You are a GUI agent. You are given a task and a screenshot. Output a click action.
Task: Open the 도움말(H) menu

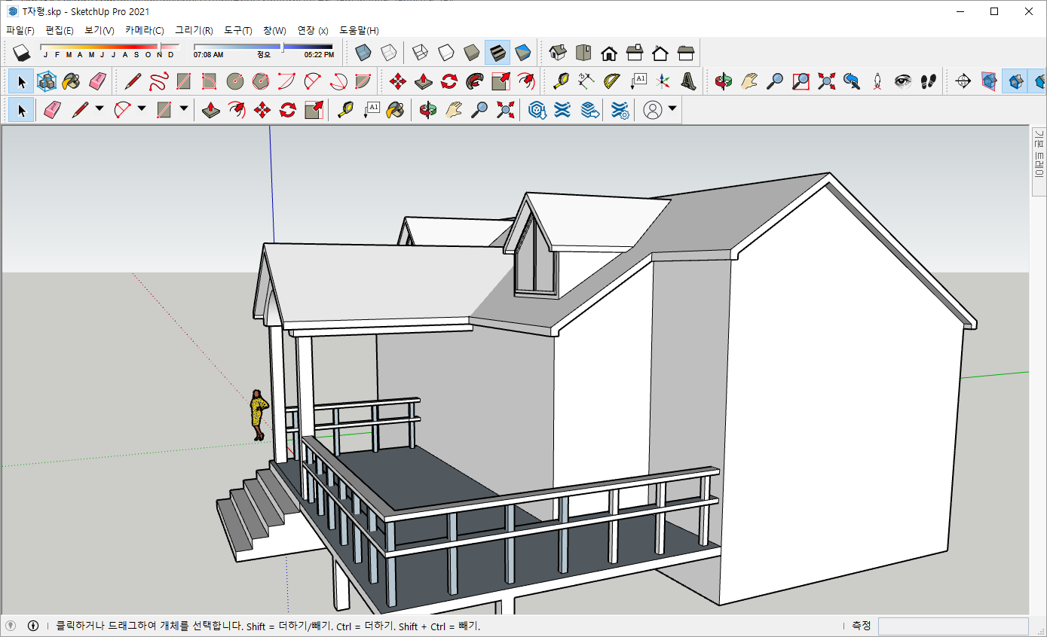pos(359,30)
